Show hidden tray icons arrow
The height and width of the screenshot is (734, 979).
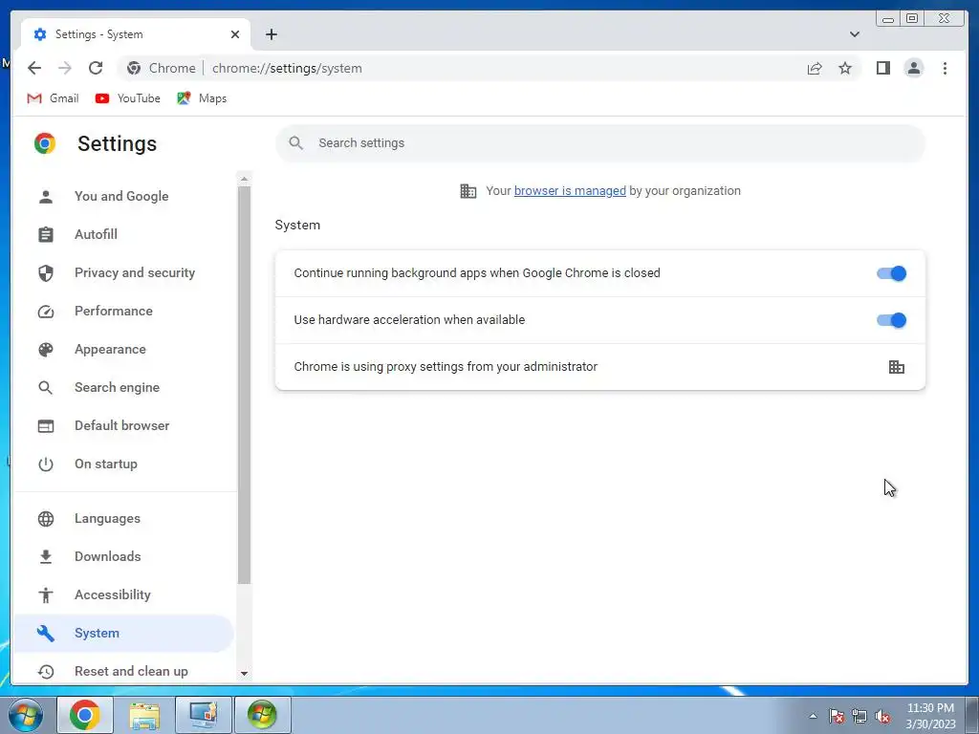[813, 716]
